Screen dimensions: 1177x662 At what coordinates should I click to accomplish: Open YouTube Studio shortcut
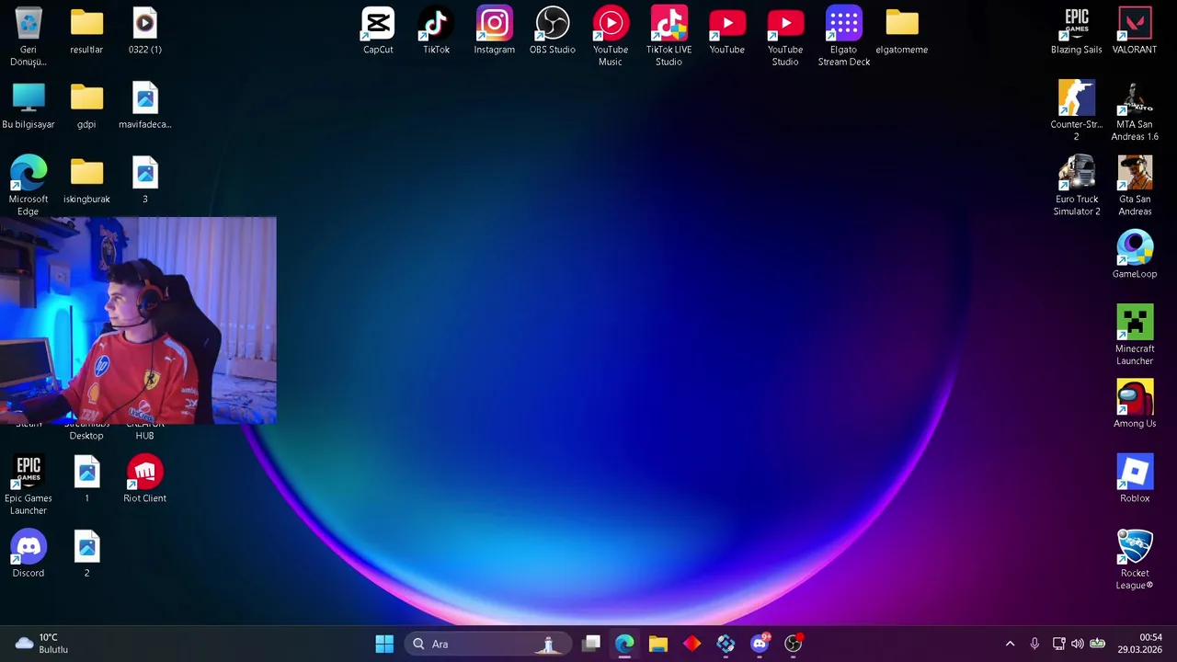point(785,37)
